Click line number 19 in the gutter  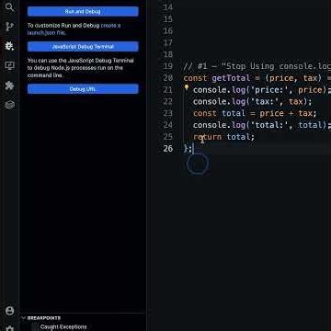(x=168, y=66)
